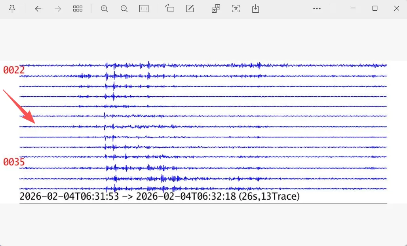
Task: Open the thumbnail grid view
Action: [x=78, y=9]
